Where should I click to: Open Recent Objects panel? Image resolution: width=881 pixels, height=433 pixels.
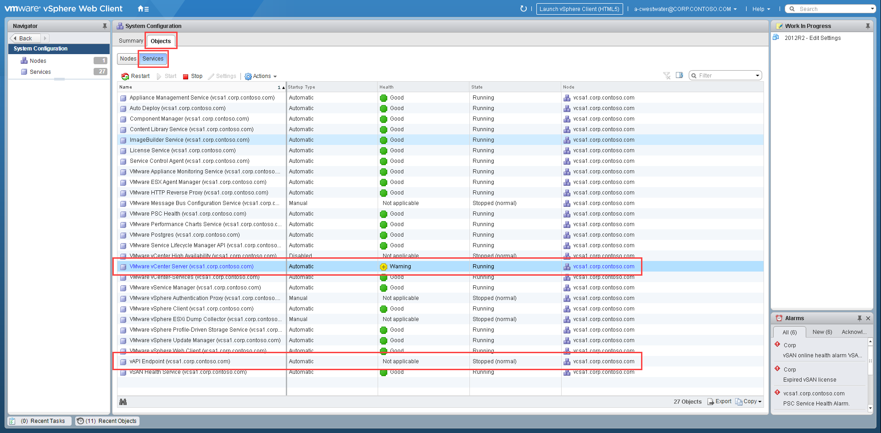[x=107, y=421]
